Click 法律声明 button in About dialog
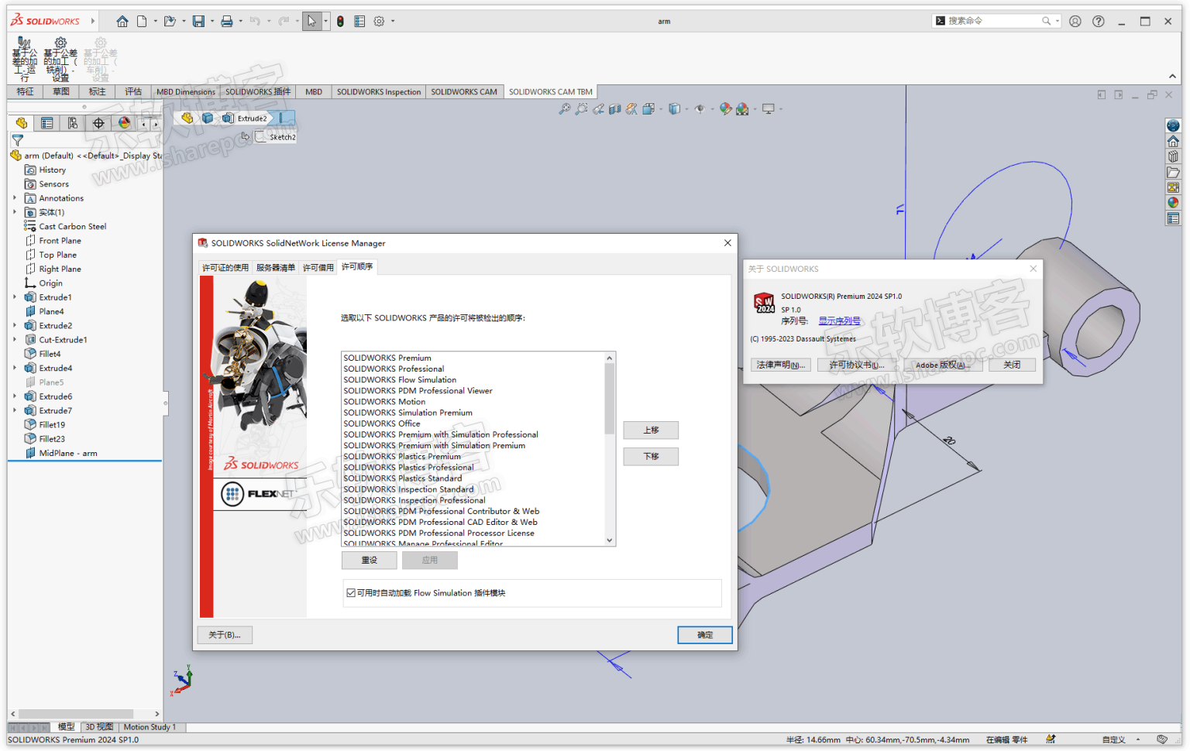 781,365
